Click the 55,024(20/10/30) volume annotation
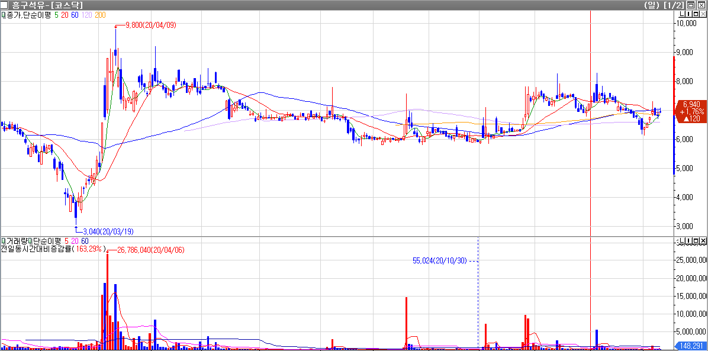The height and width of the screenshot is (351, 708). (x=440, y=260)
